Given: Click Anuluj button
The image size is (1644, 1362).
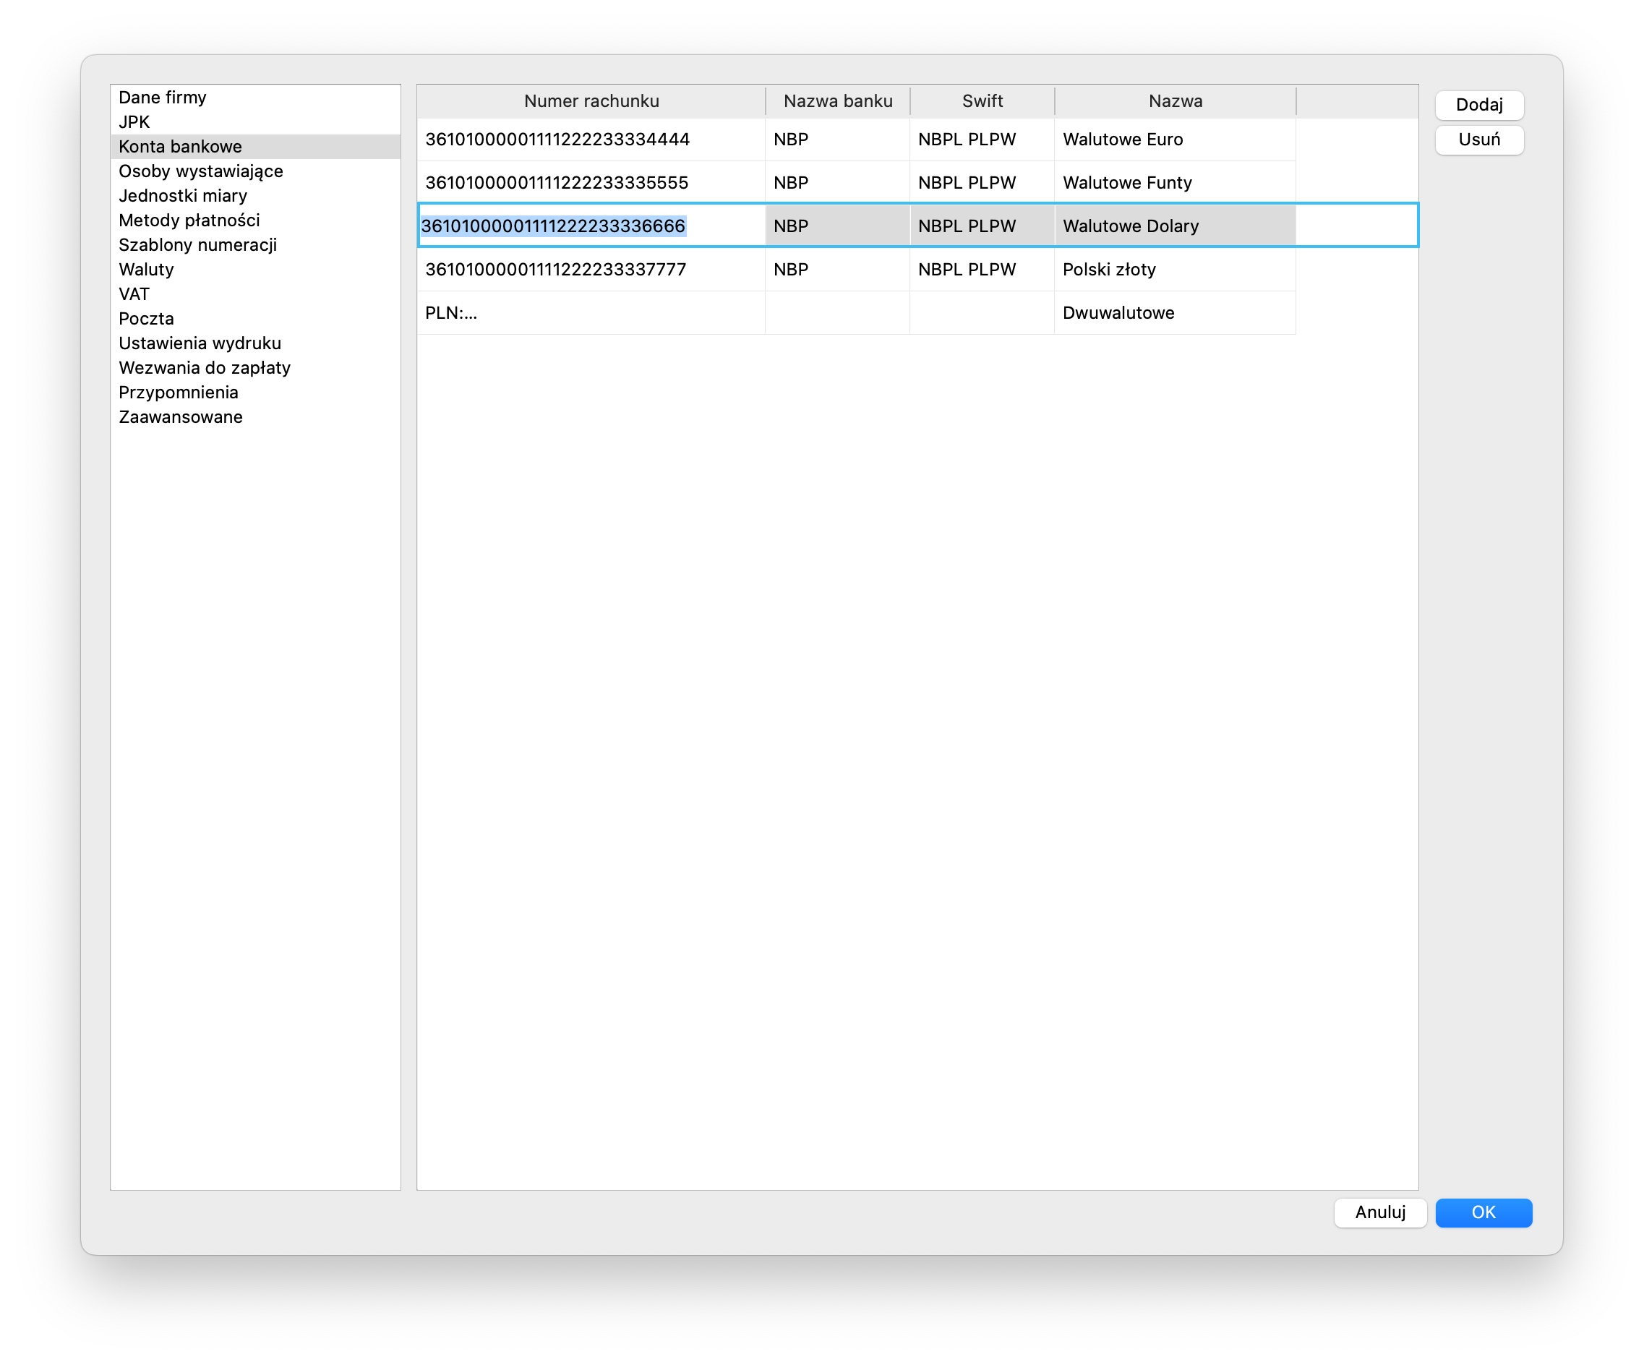Looking at the screenshot, I should (1379, 1212).
